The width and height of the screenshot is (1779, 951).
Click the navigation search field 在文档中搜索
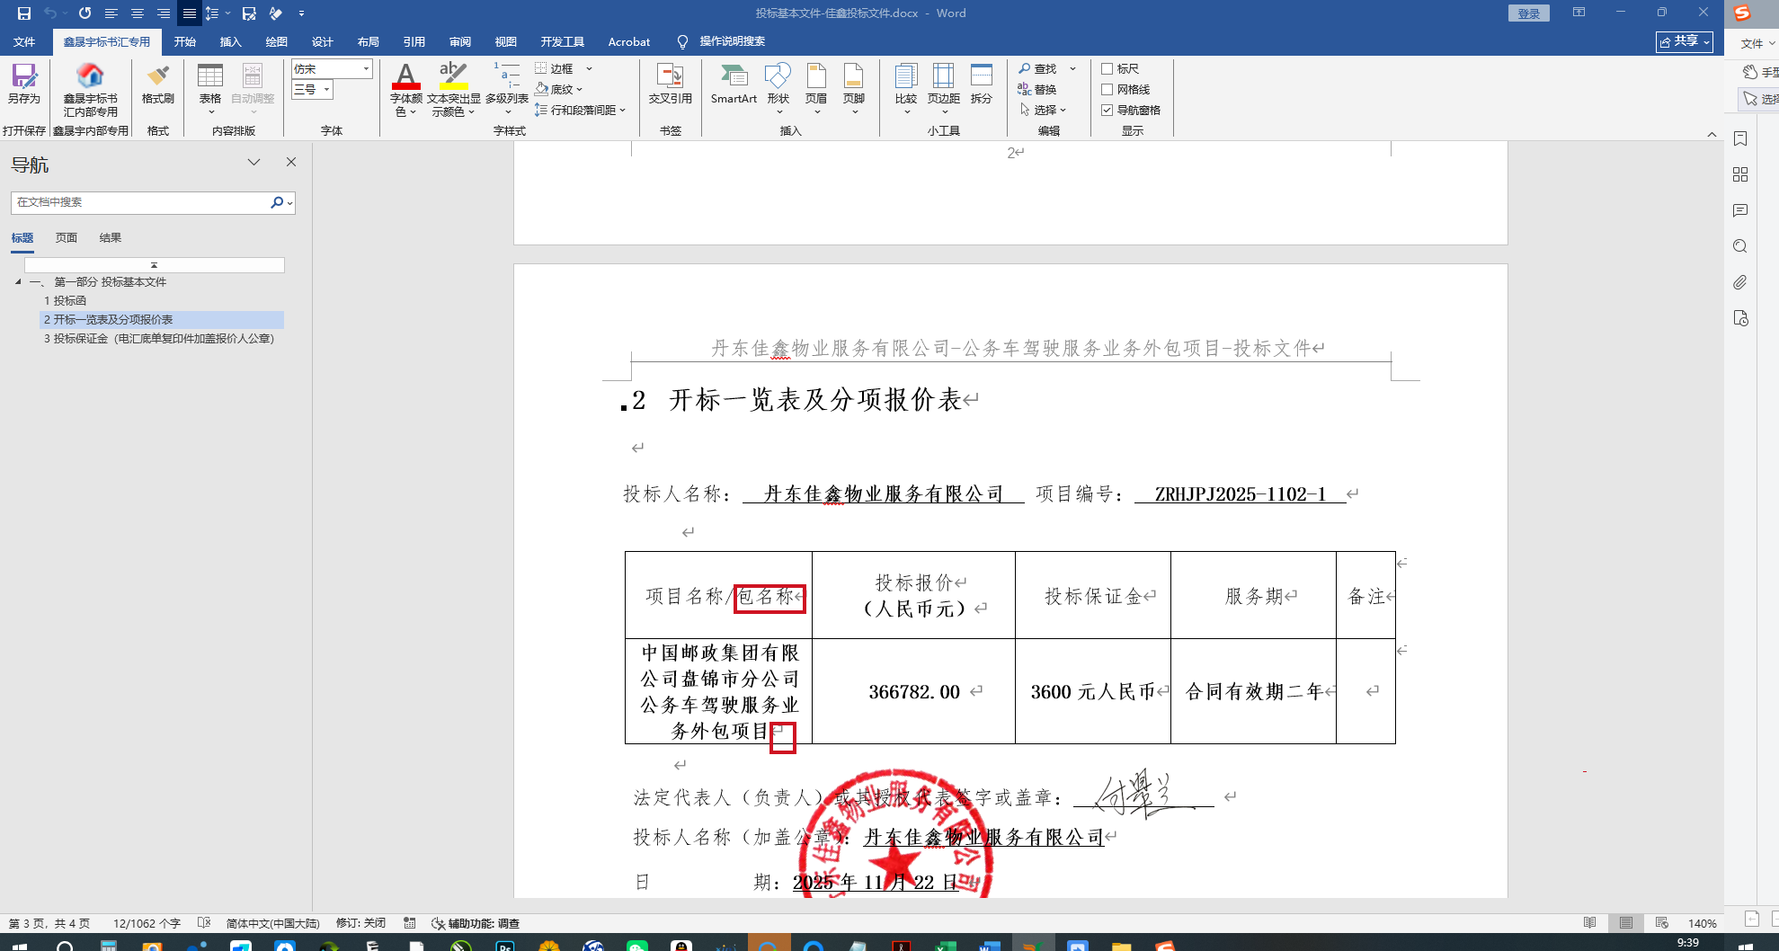tap(141, 202)
